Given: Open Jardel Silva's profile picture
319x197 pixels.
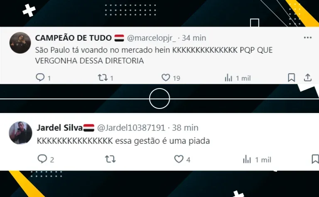Looking at the screenshot, I should 20,133.
